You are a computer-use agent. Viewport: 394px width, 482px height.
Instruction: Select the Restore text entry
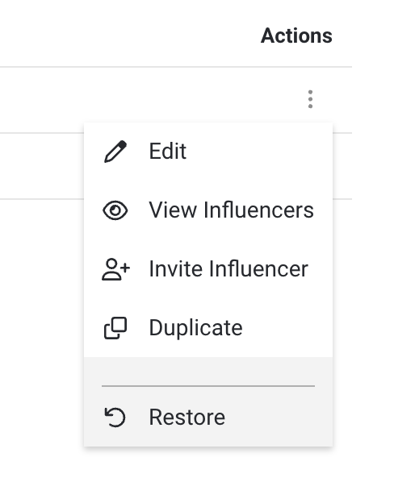click(187, 418)
